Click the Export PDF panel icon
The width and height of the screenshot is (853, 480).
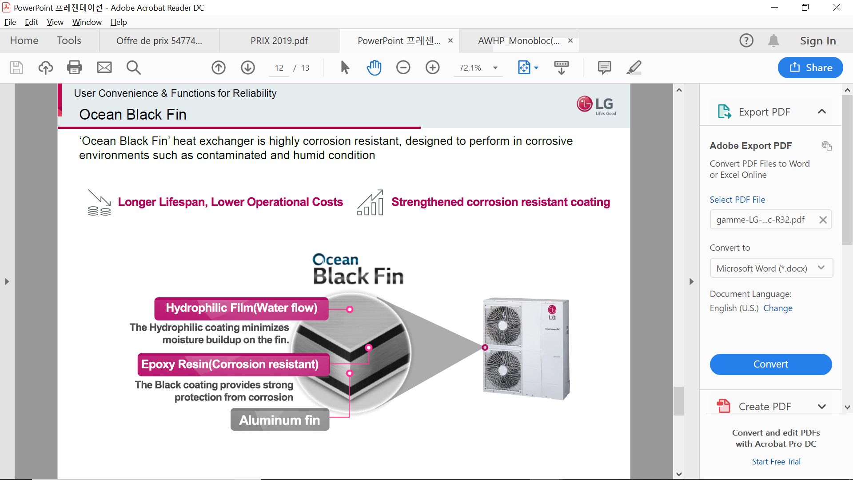click(725, 112)
